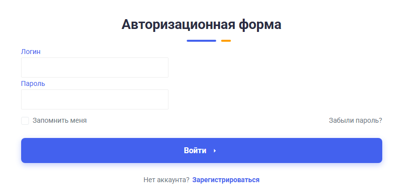
Task: Focus the Логин input field
Action: 95,68
